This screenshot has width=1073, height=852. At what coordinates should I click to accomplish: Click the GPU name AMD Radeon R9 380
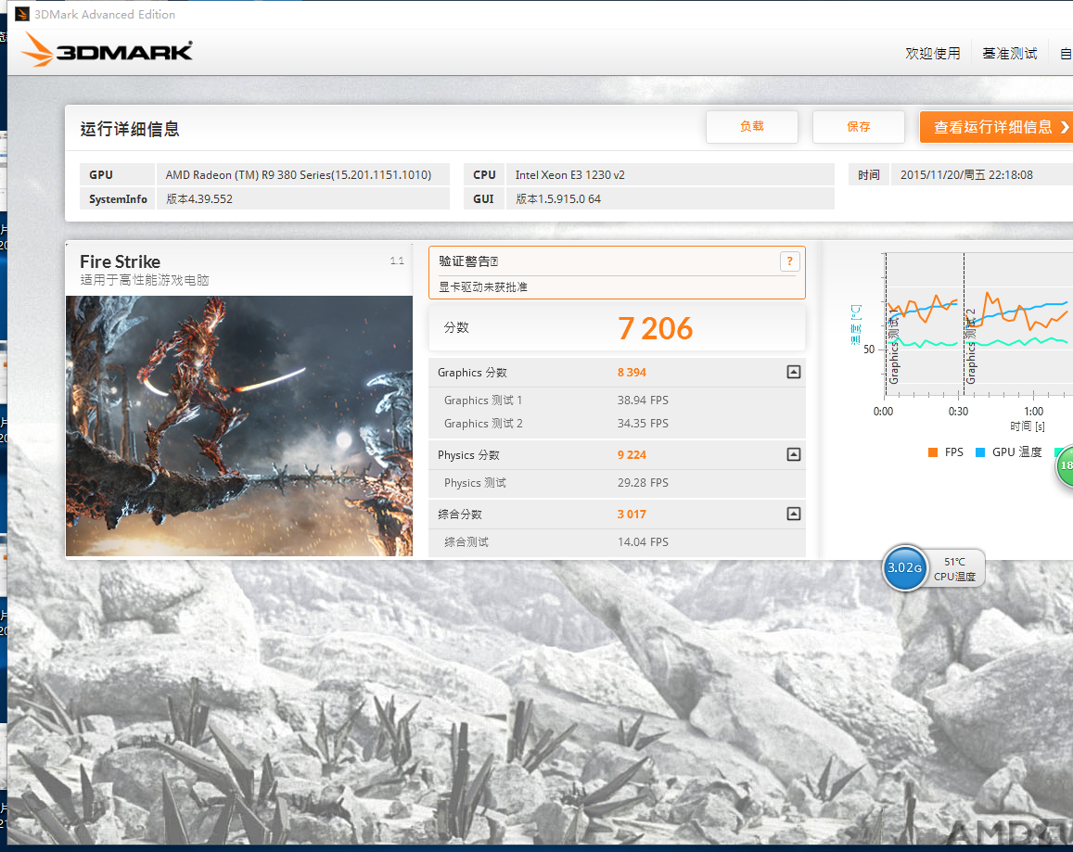click(x=299, y=174)
